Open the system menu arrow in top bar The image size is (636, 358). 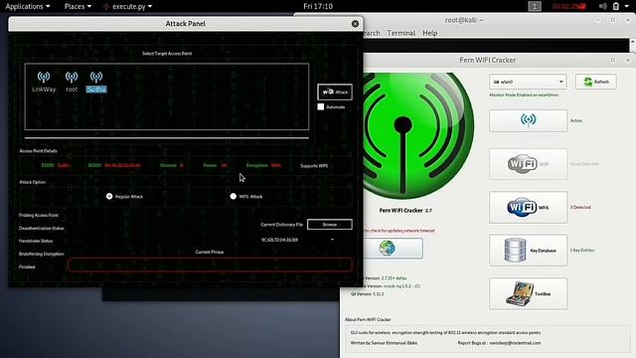(627, 6)
